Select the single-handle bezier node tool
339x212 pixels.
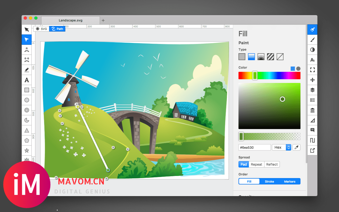26,50
